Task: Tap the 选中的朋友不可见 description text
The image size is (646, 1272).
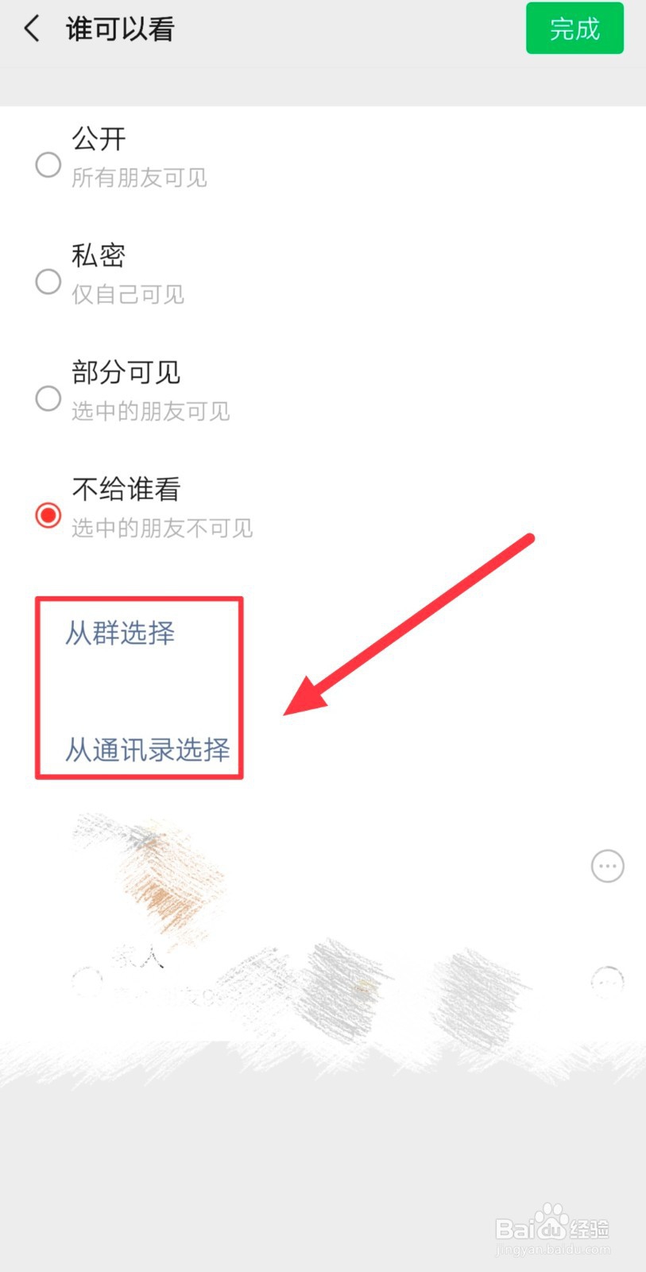Action: click(162, 528)
